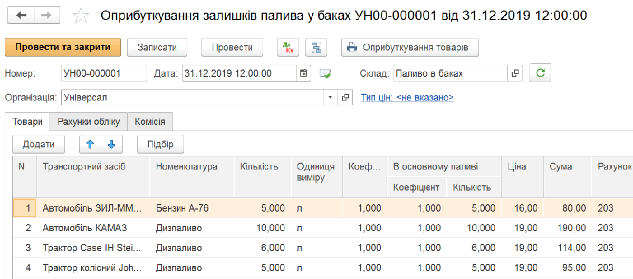Open the Склад field's linked item icon
The height and width of the screenshot is (279, 633).
[515, 74]
